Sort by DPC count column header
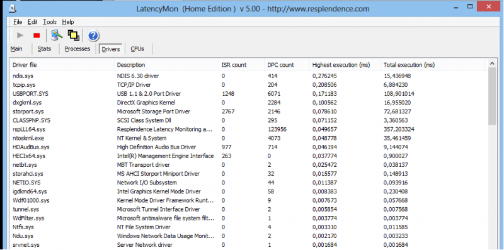Screen dimensions: 504x250 point(287,65)
